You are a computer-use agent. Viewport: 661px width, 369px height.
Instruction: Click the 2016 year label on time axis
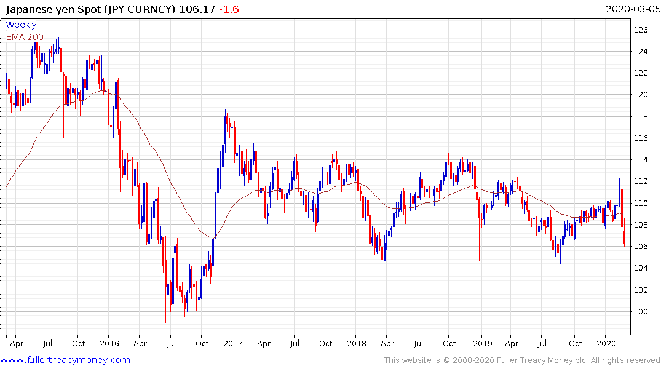(109, 344)
